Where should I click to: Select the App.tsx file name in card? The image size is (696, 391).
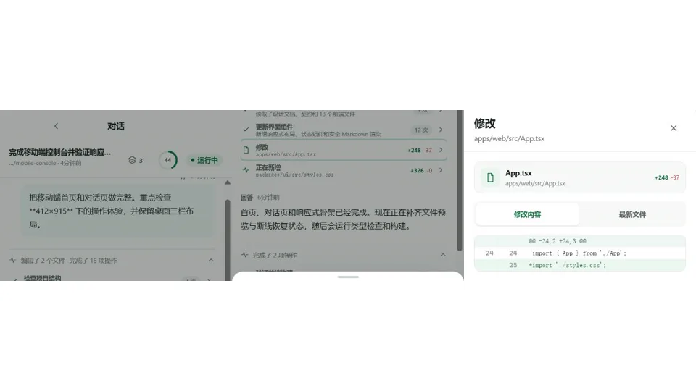(x=518, y=173)
